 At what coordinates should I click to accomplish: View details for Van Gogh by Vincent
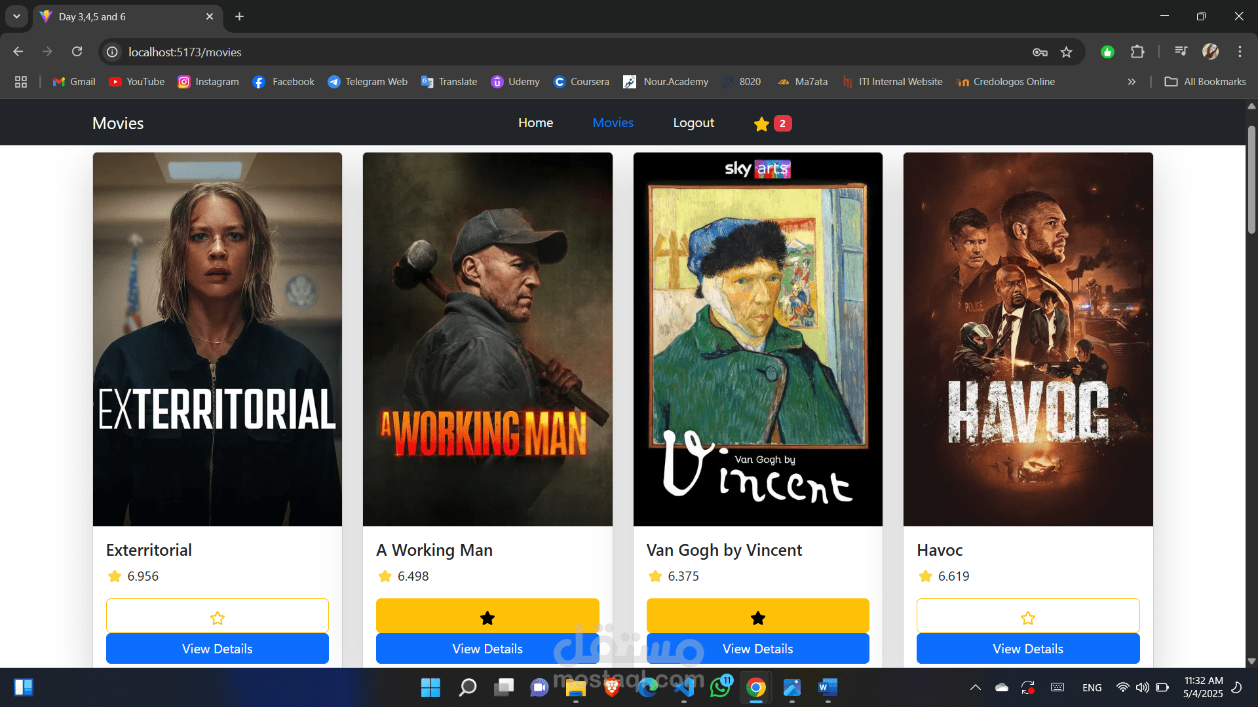tap(757, 649)
